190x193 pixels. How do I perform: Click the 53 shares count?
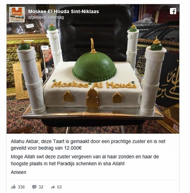59,187
